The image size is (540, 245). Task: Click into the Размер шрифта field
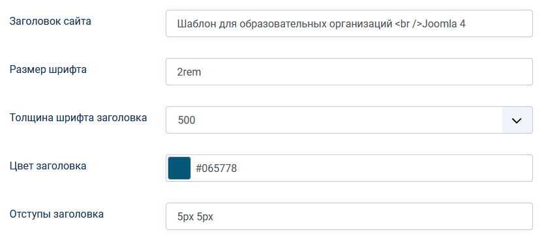coord(349,72)
